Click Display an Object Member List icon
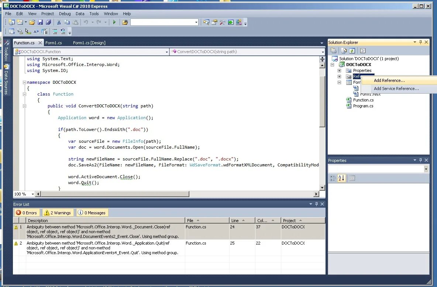 (12, 31)
